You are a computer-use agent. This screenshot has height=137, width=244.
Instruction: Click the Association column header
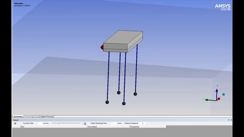pyautogui.click(x=108, y=127)
